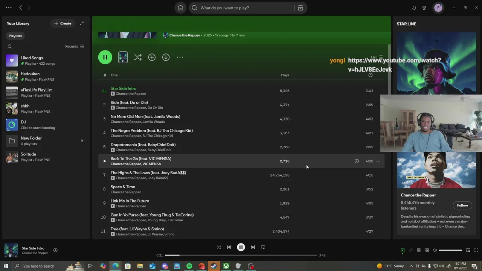Viewport: 482px width, 271px height.
Task: Seek in the song progress bar
Action: [x=241, y=255]
